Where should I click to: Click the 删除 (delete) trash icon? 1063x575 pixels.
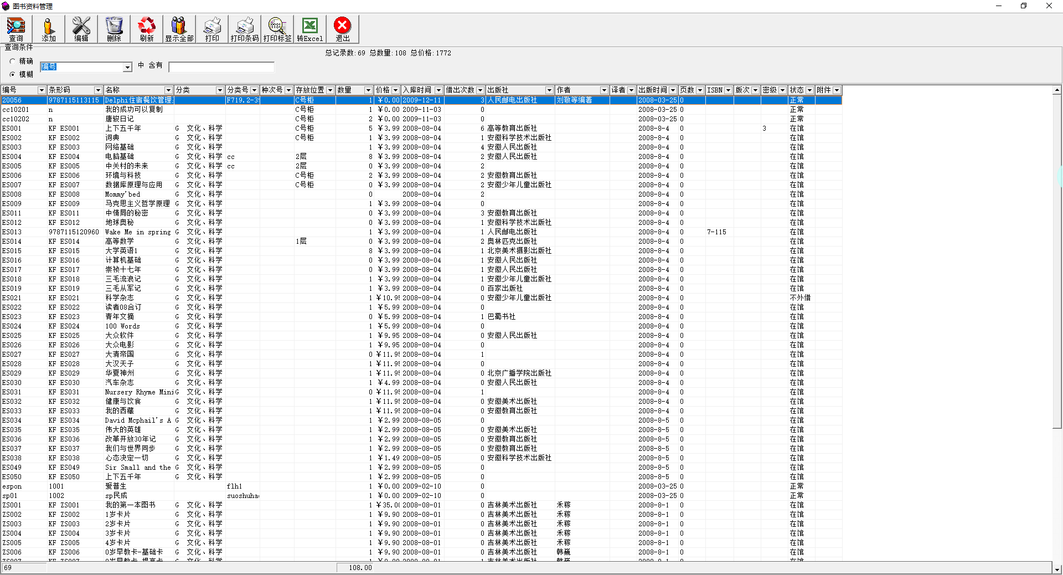(114, 29)
